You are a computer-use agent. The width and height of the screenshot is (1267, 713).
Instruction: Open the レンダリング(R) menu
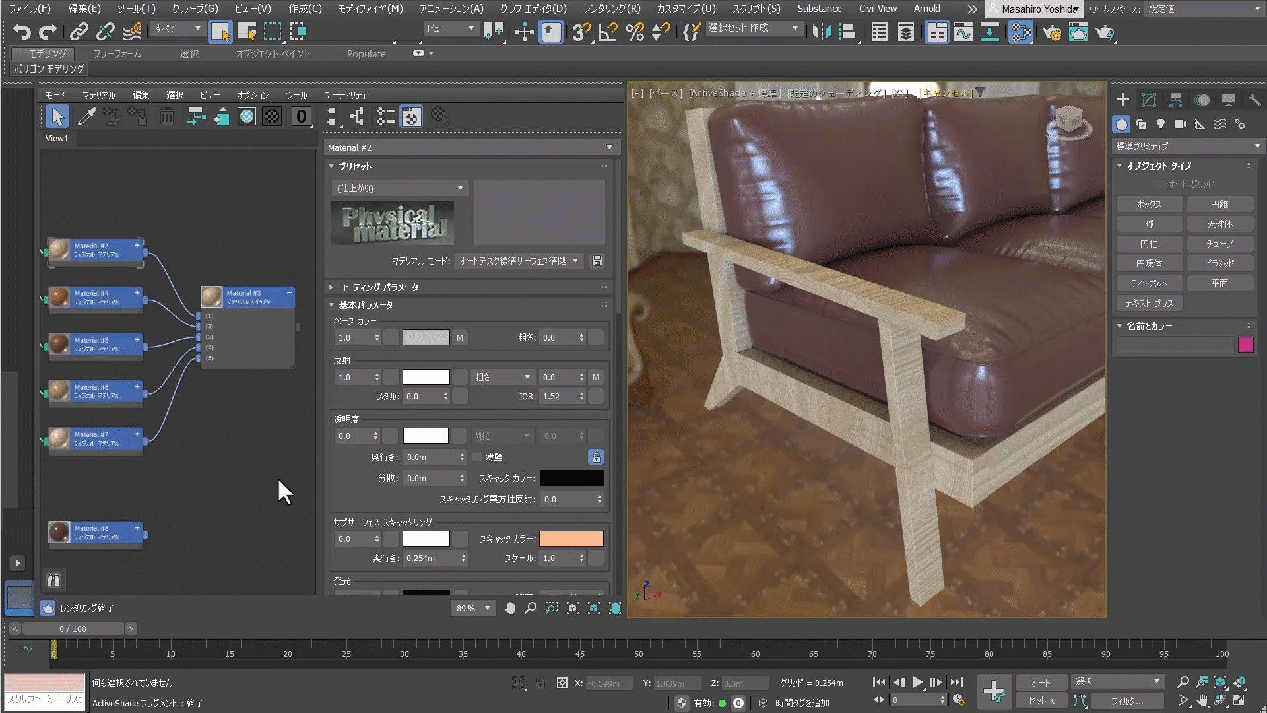pos(612,9)
